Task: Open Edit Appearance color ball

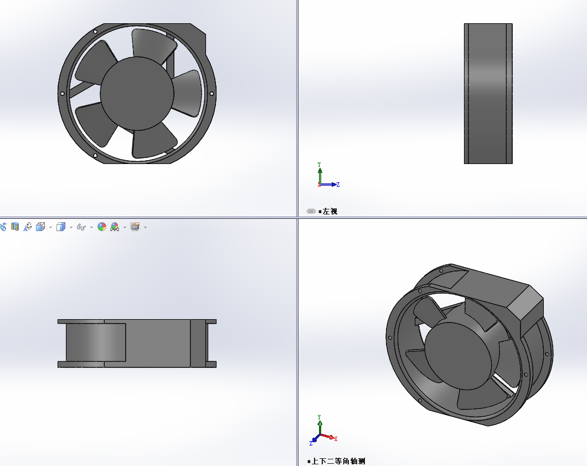Action: pyautogui.click(x=102, y=227)
